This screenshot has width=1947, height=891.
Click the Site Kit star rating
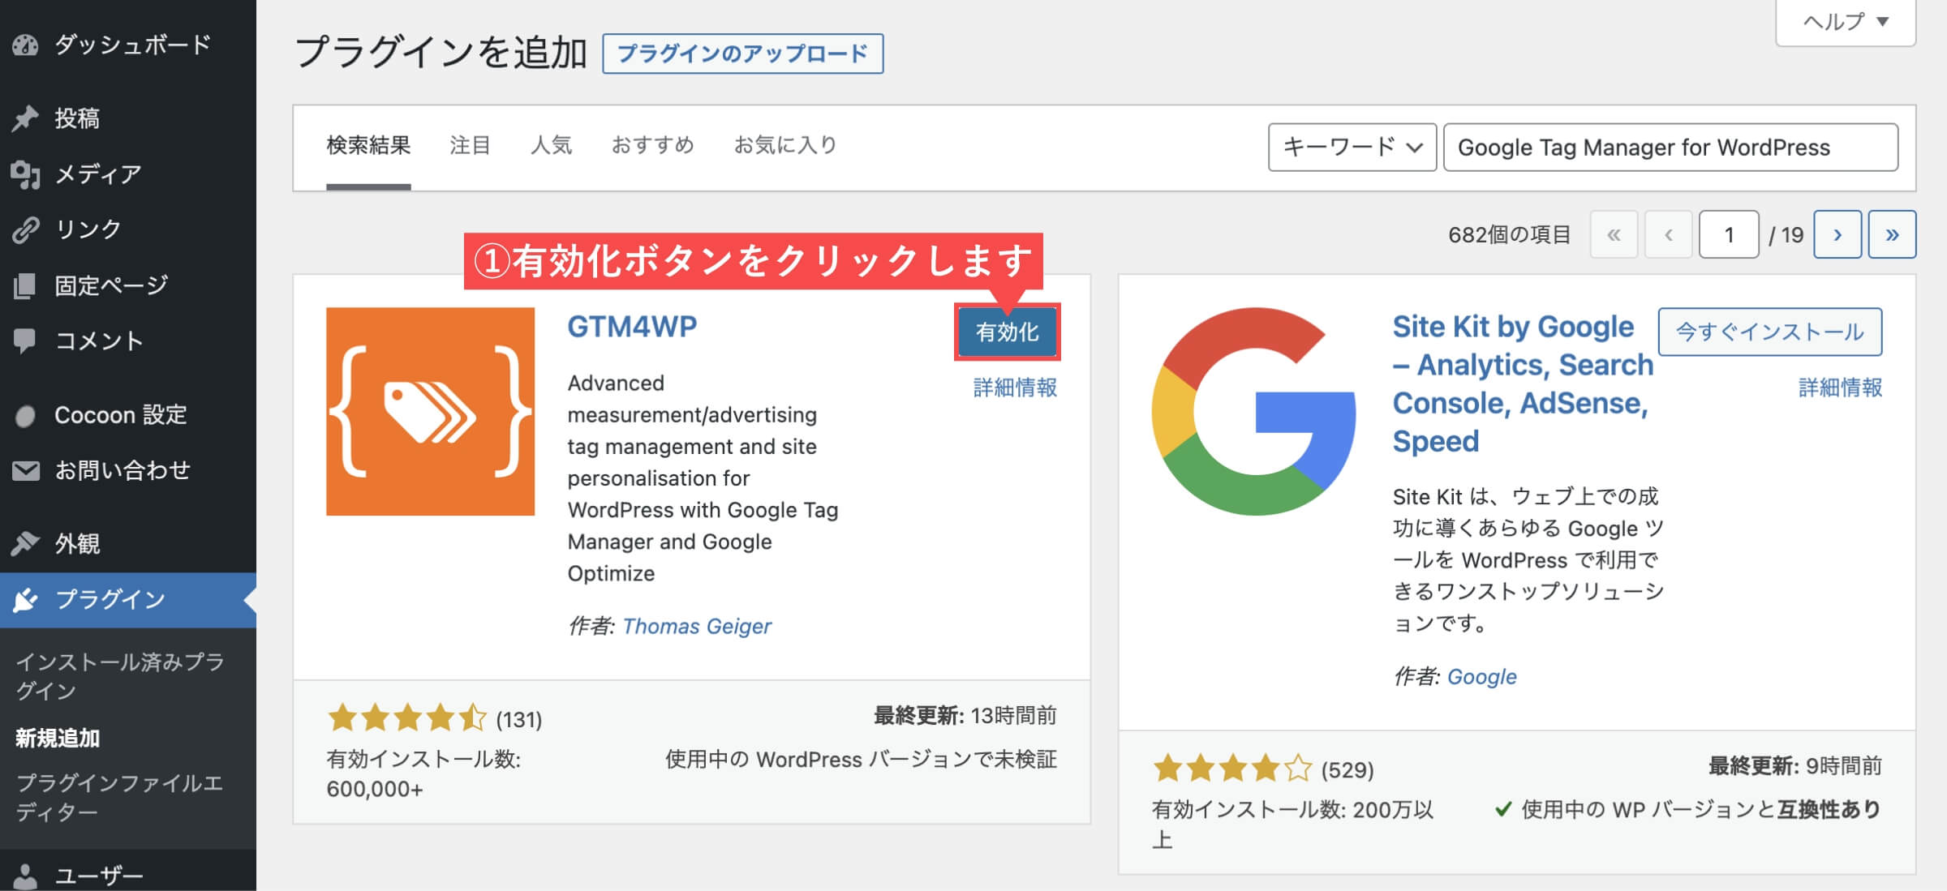1231,768
